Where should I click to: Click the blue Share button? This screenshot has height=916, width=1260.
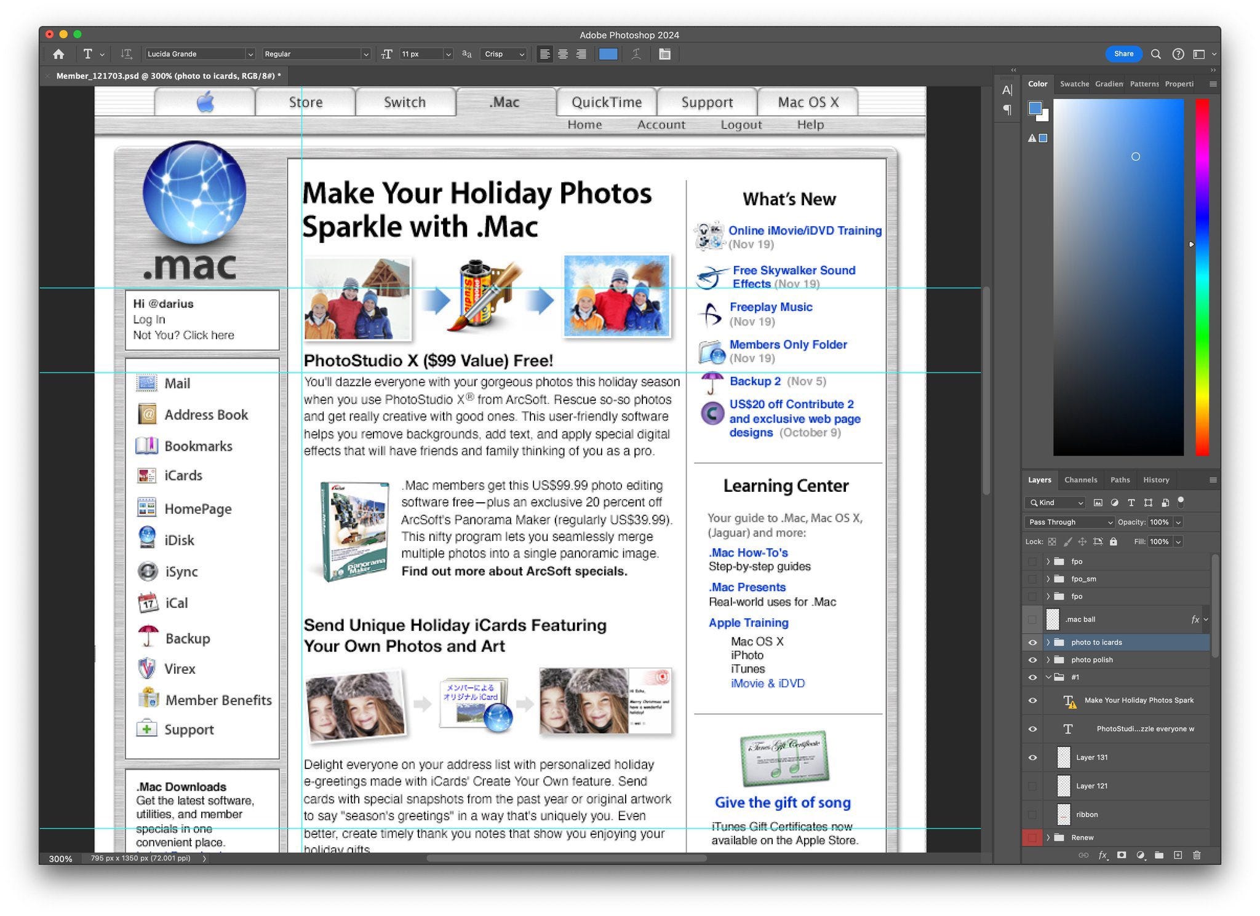1123,54
